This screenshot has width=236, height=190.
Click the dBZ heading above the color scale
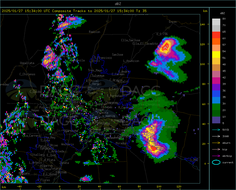pyautogui.click(x=222, y=13)
